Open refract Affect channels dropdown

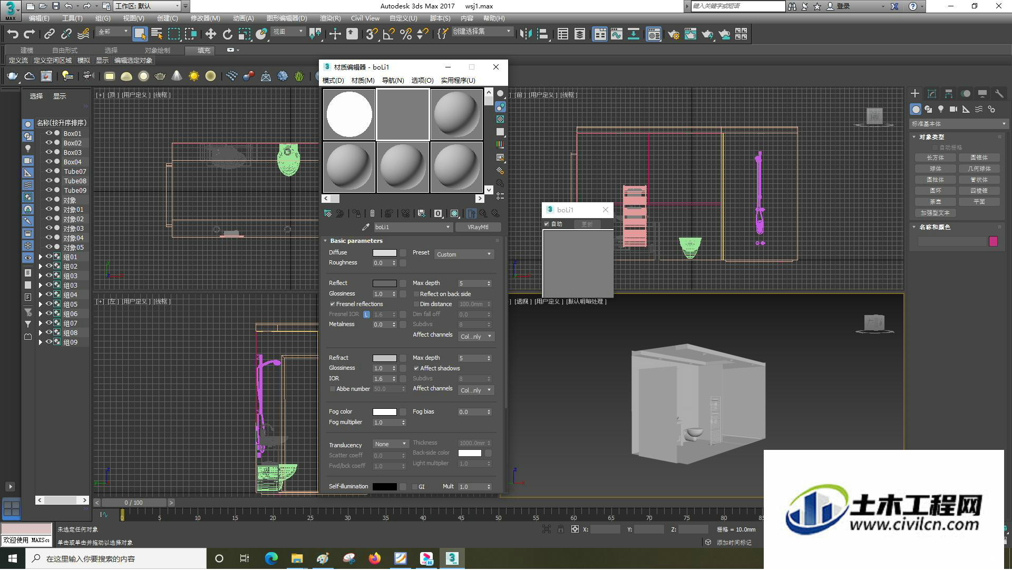476,390
